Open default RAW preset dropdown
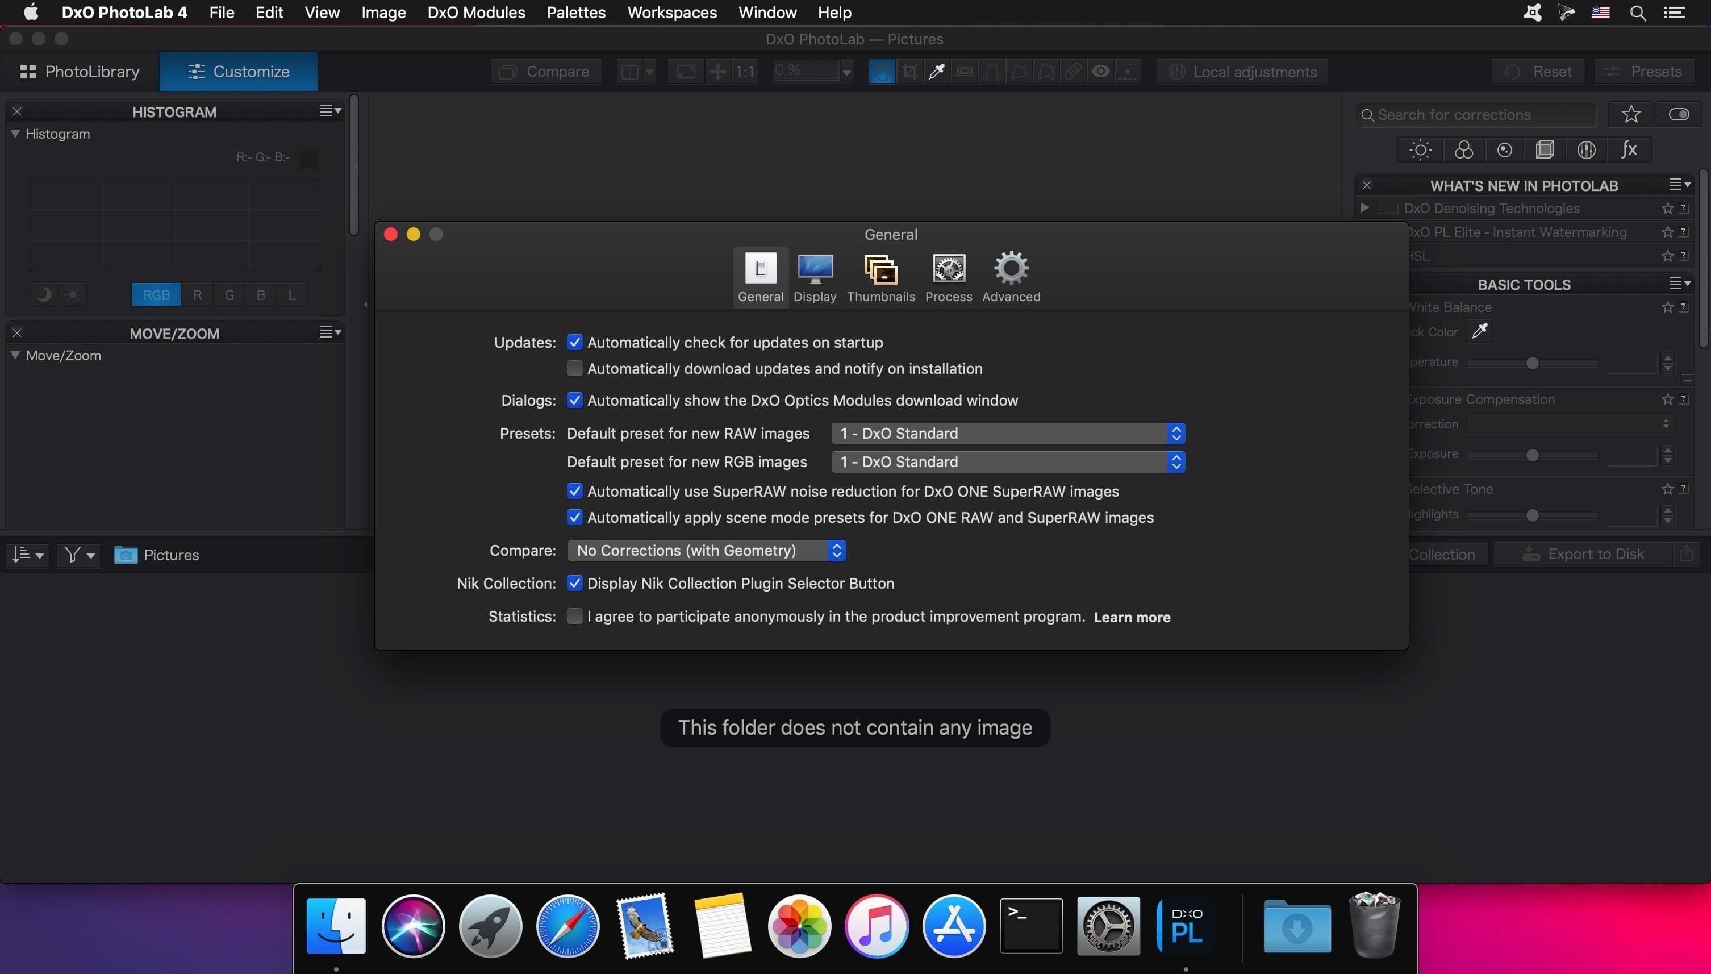Image resolution: width=1711 pixels, height=974 pixels. coord(1008,434)
